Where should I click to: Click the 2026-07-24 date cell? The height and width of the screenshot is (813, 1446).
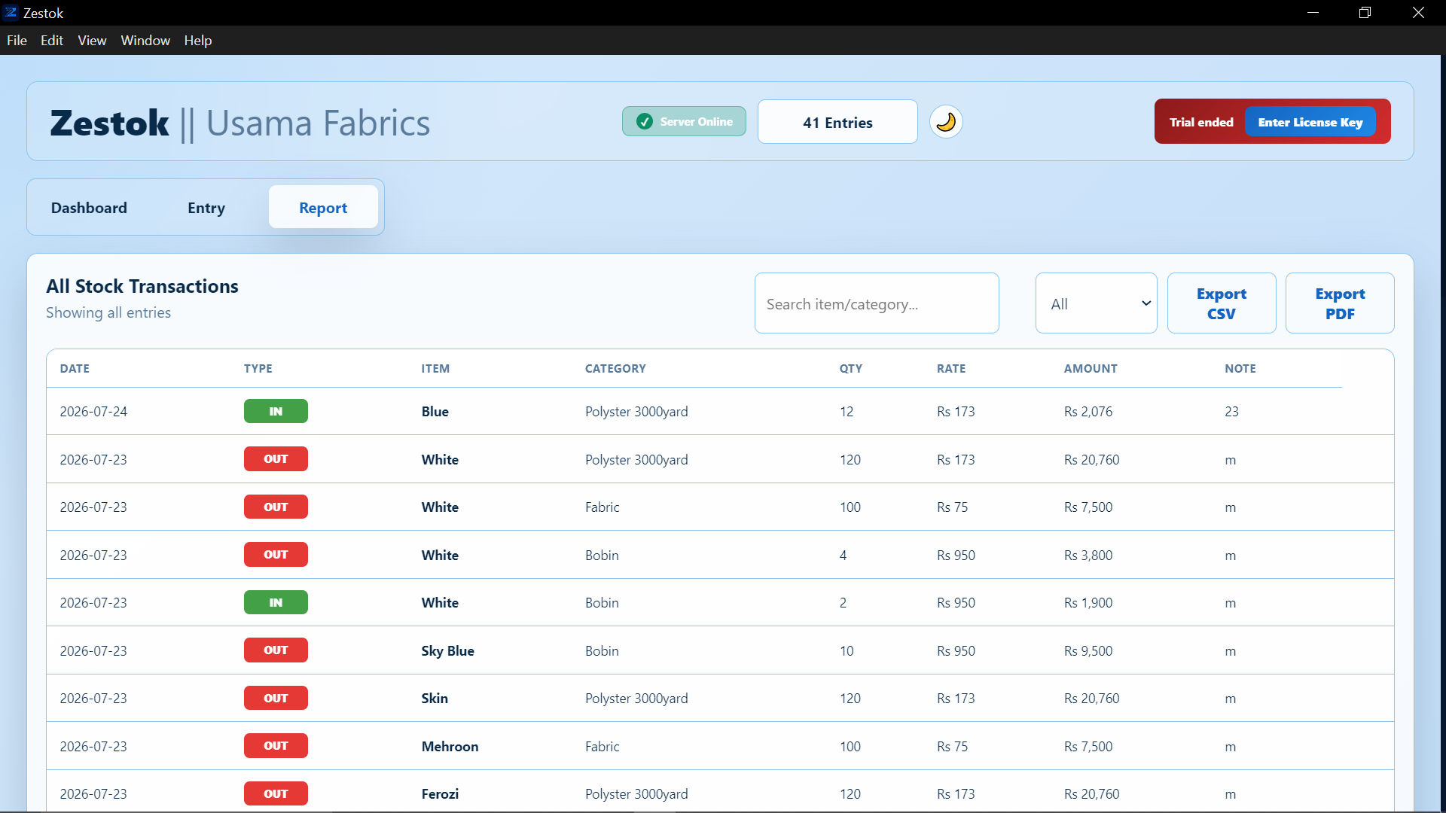tap(93, 412)
